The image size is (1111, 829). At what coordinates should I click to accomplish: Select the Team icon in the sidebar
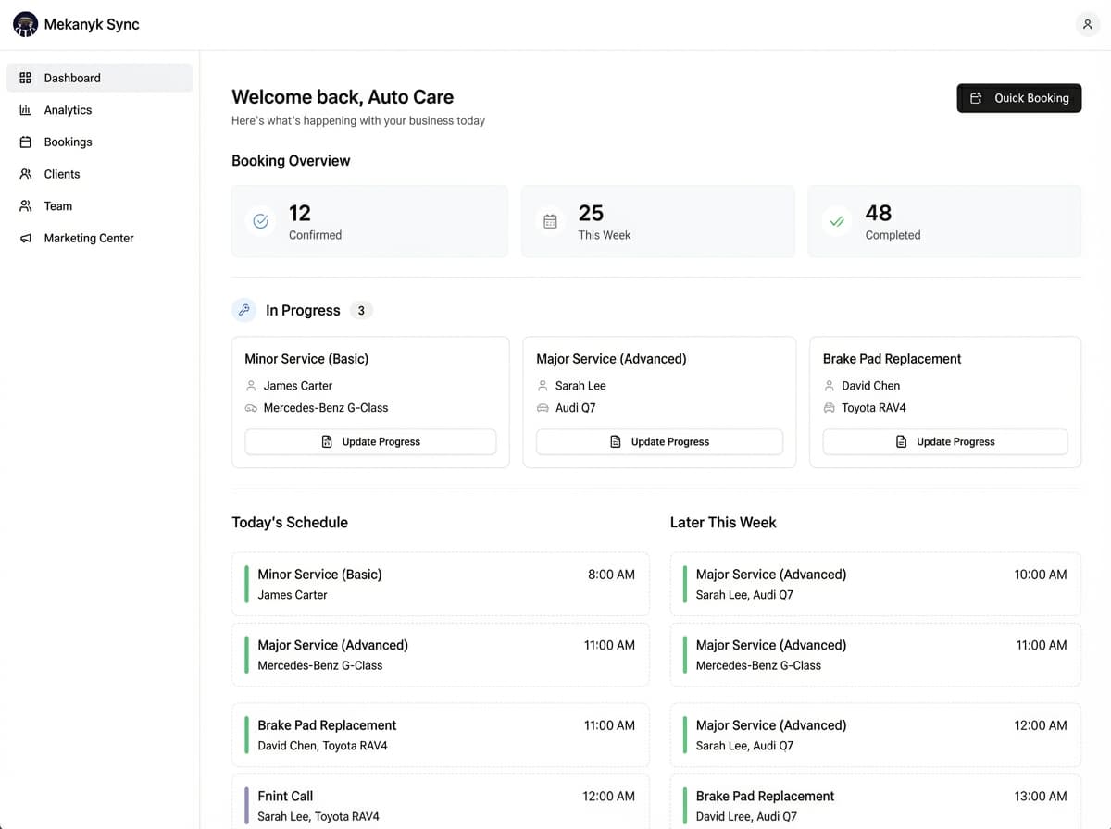[27, 205]
